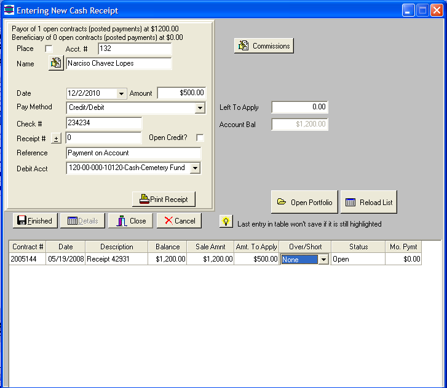This screenshot has width=447, height=388.
Task: Click the Balance column header
Action: point(167,247)
